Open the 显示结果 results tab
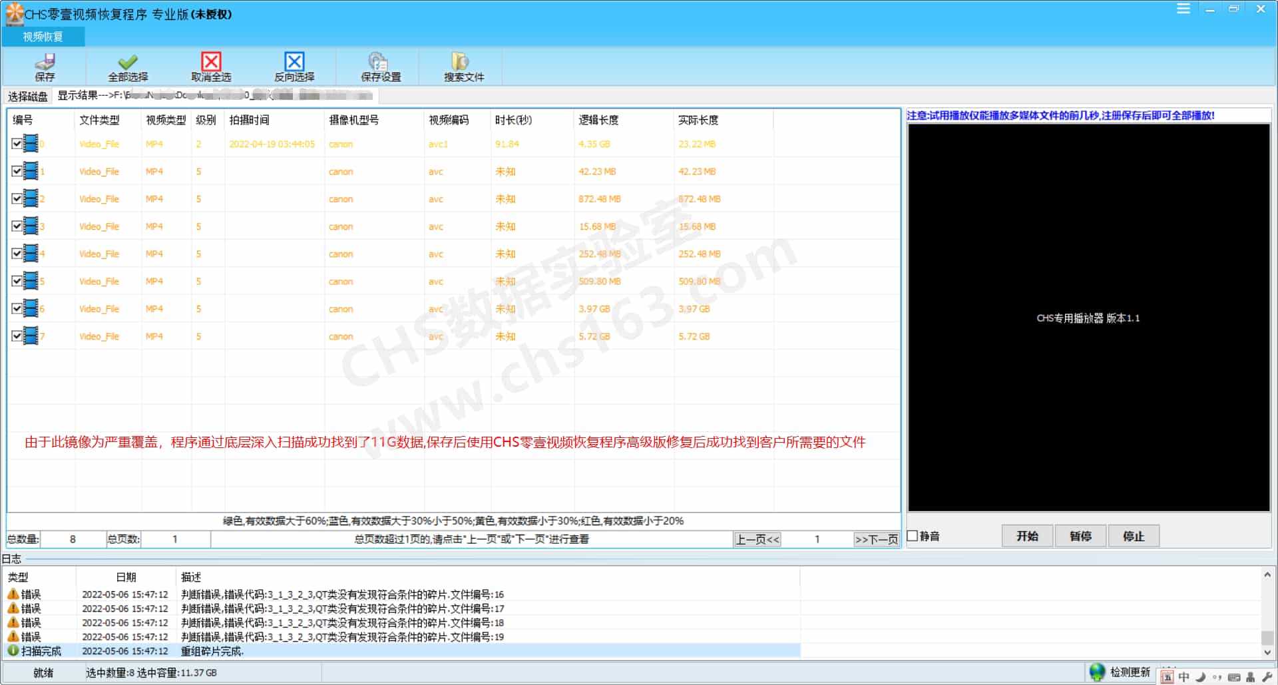Screen dimensions: 1278x685 216,96
